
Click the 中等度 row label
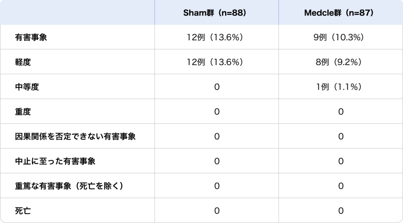point(27,87)
